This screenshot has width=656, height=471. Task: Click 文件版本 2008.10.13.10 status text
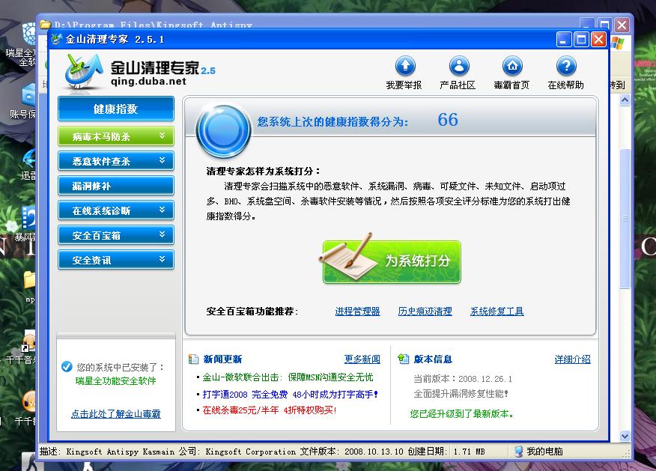click(351, 452)
